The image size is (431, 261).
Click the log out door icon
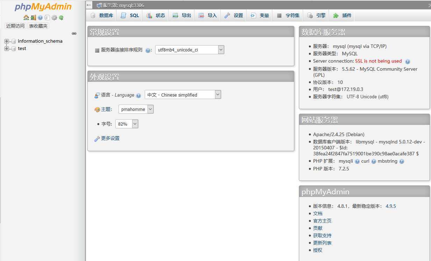(x=33, y=17)
